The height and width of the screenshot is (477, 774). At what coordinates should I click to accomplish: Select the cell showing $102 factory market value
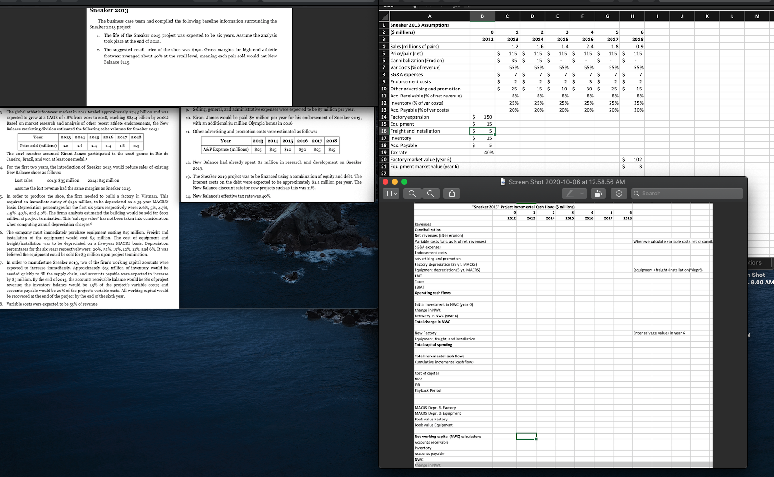point(632,159)
